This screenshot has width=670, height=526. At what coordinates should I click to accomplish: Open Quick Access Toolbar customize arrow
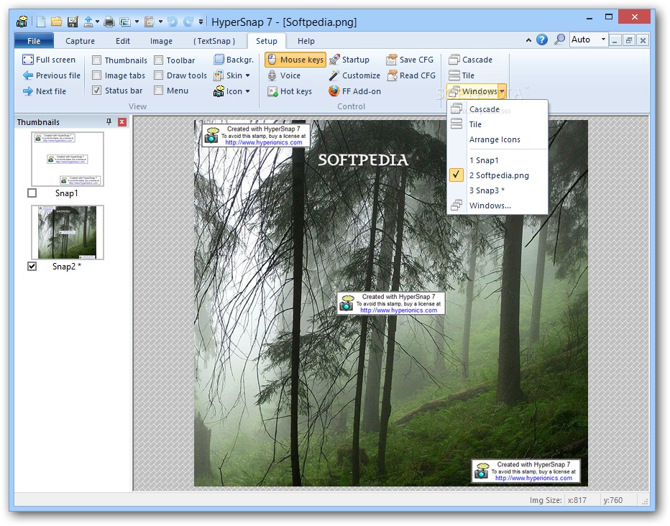pos(201,22)
